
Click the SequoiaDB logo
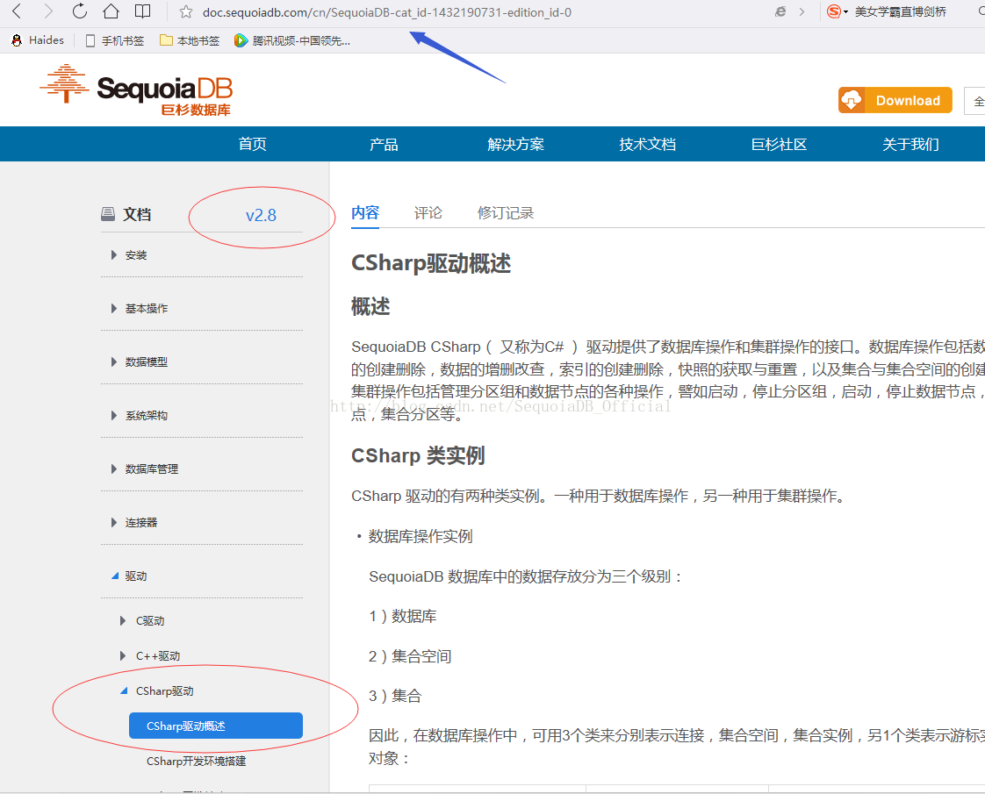point(136,90)
